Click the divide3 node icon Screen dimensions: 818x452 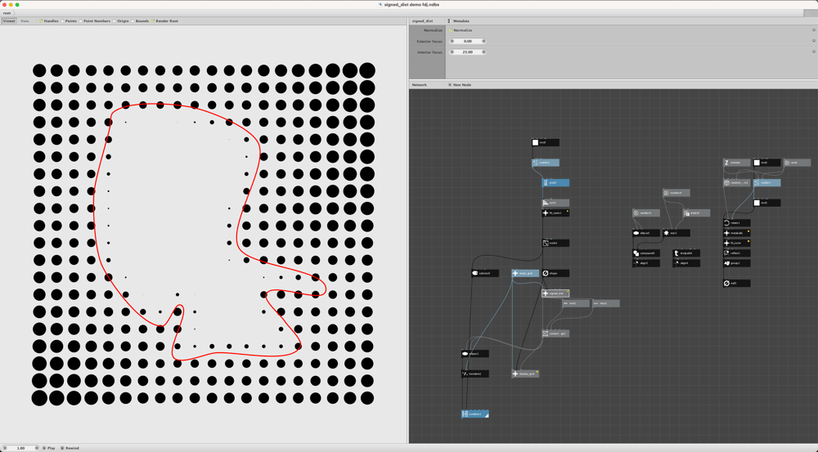(686, 213)
